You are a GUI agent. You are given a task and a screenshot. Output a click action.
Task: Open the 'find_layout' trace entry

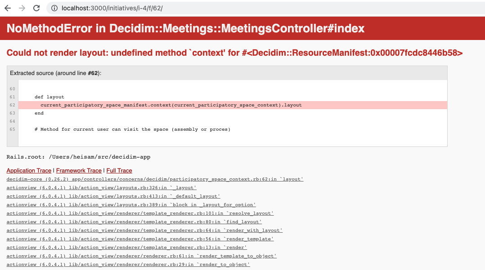134,221
